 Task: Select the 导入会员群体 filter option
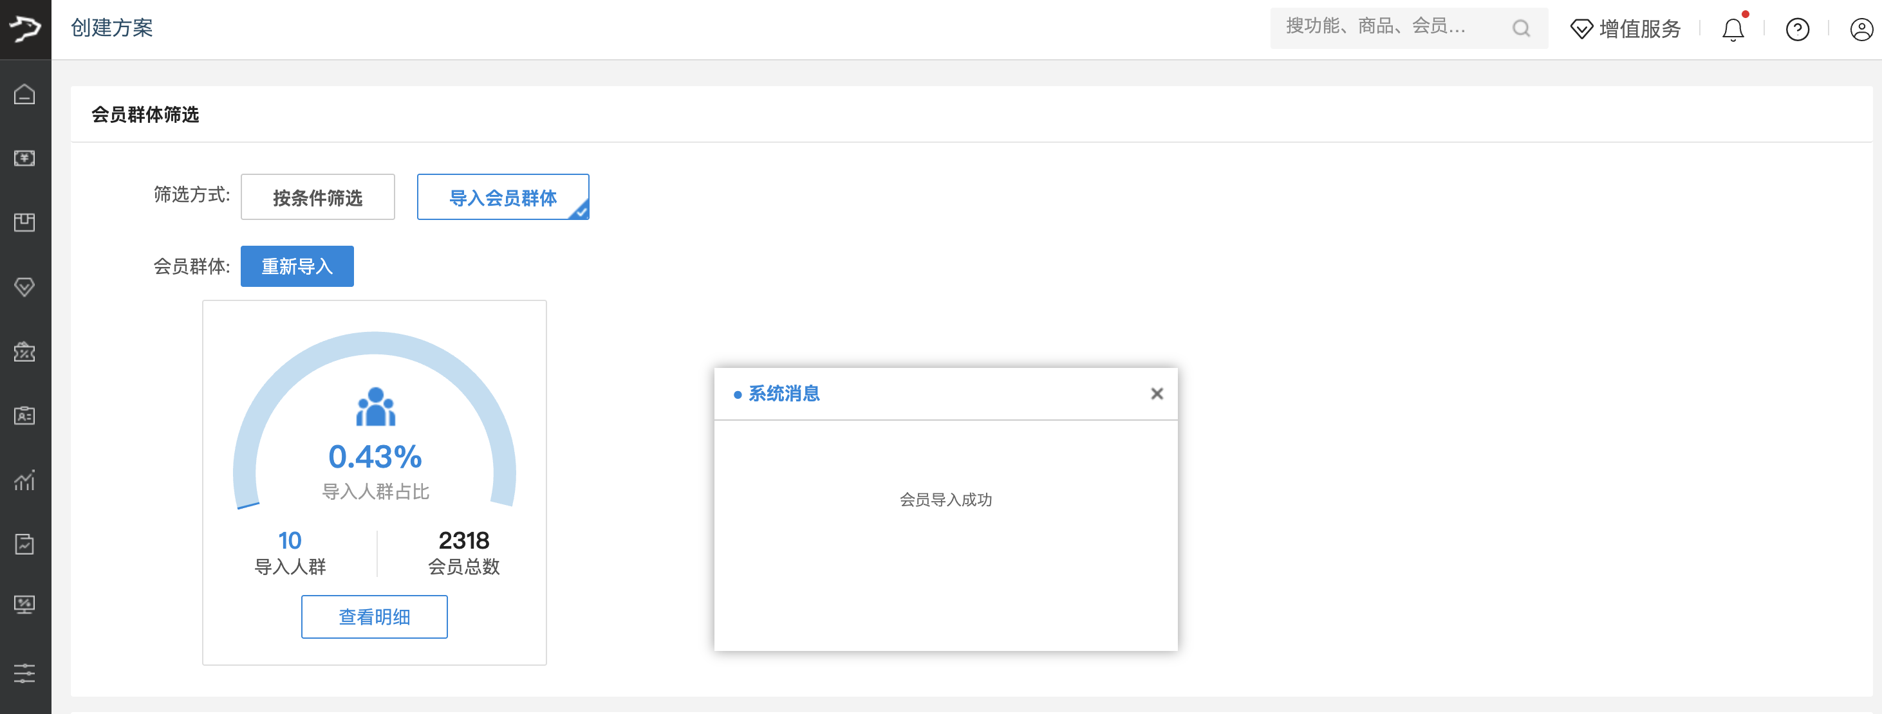tap(503, 197)
